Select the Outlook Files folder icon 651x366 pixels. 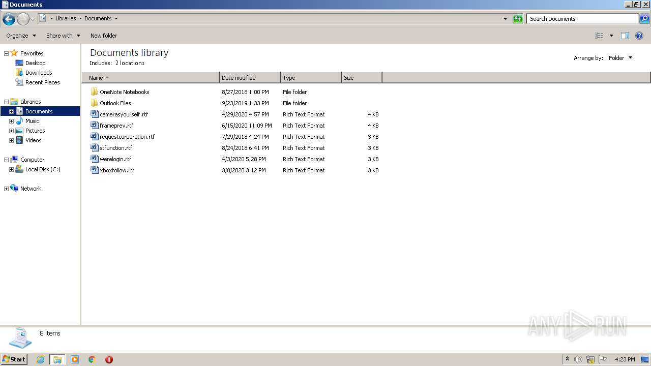click(94, 103)
